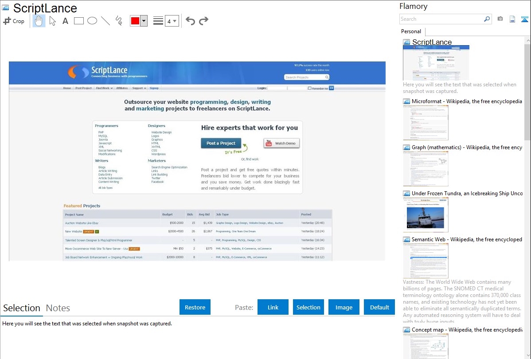Click the Paste Selection button
Image resolution: width=531 pixels, height=359 pixels.
[308, 307]
